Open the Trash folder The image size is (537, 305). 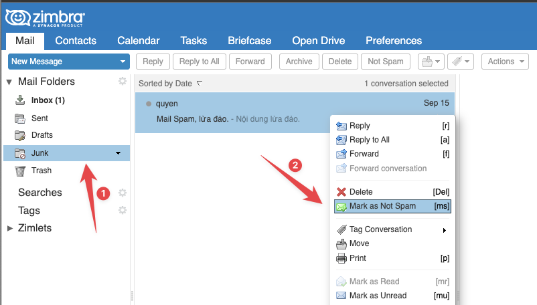click(42, 171)
